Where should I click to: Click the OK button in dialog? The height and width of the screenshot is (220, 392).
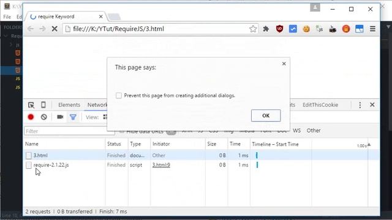(266, 116)
